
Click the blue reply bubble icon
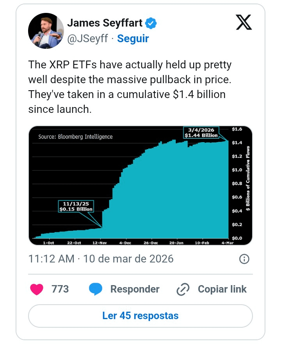click(x=95, y=289)
